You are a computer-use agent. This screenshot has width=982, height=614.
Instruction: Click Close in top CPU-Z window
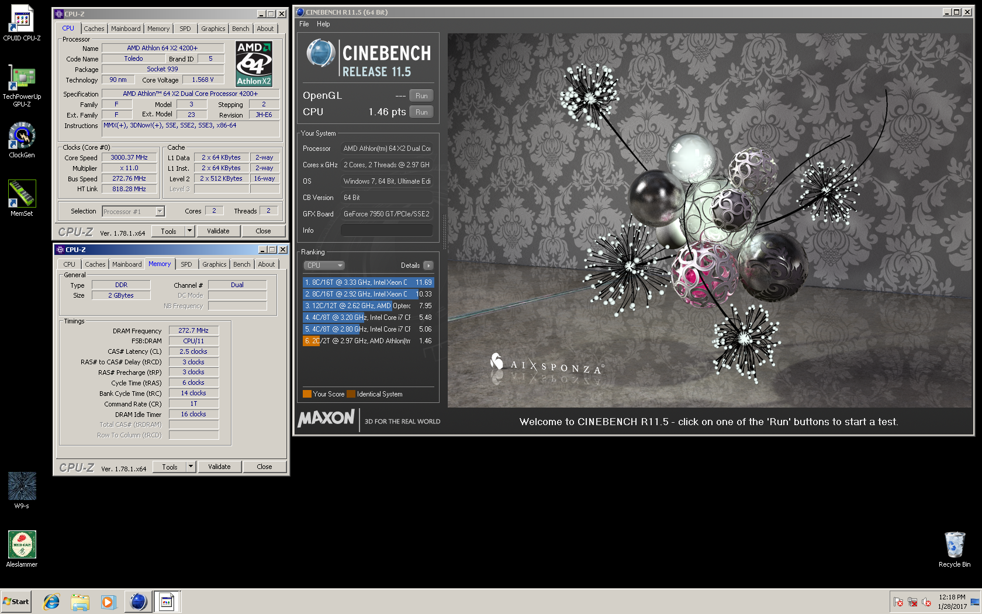pyautogui.click(x=263, y=231)
